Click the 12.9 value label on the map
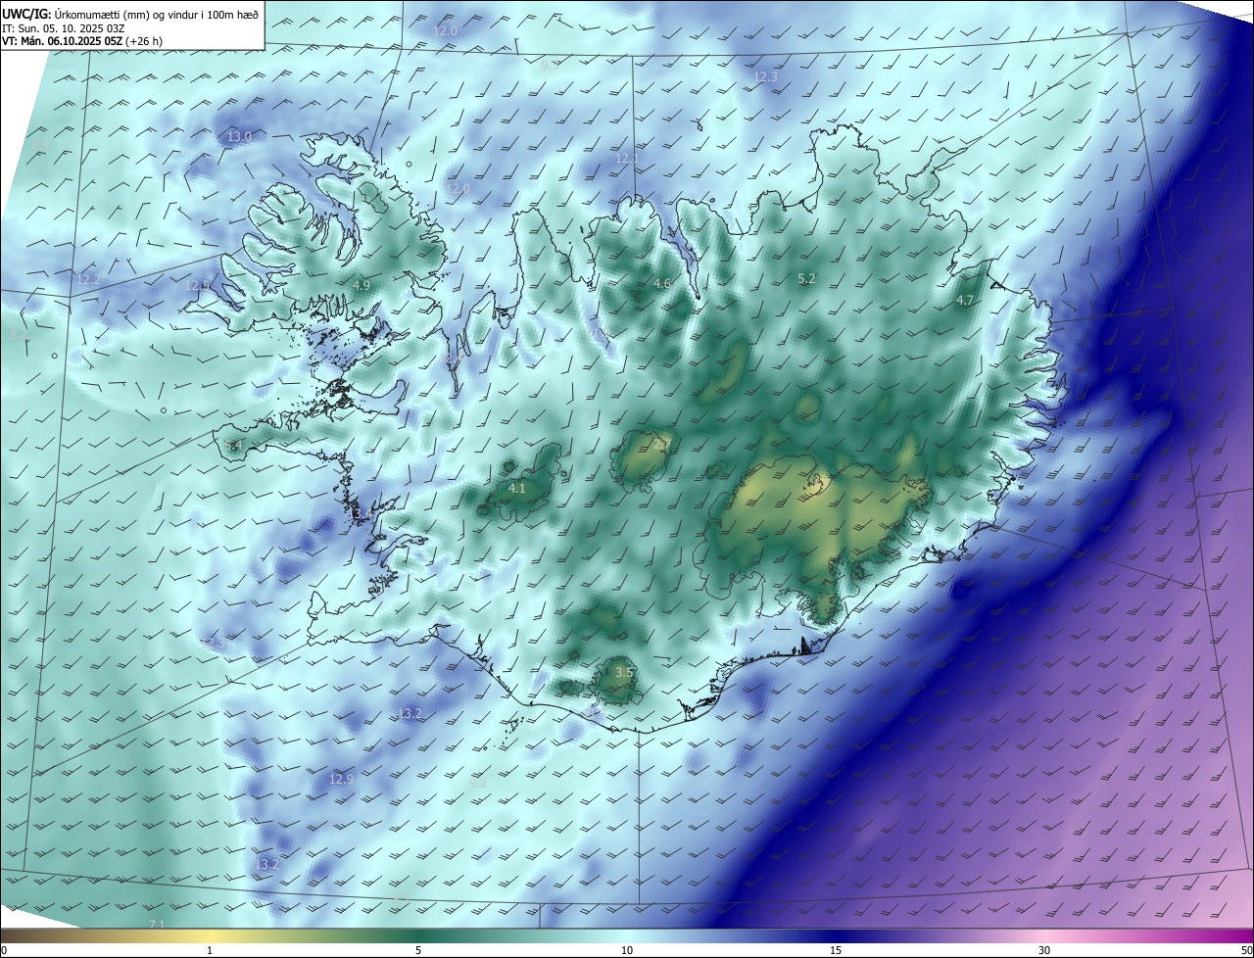 341,779
